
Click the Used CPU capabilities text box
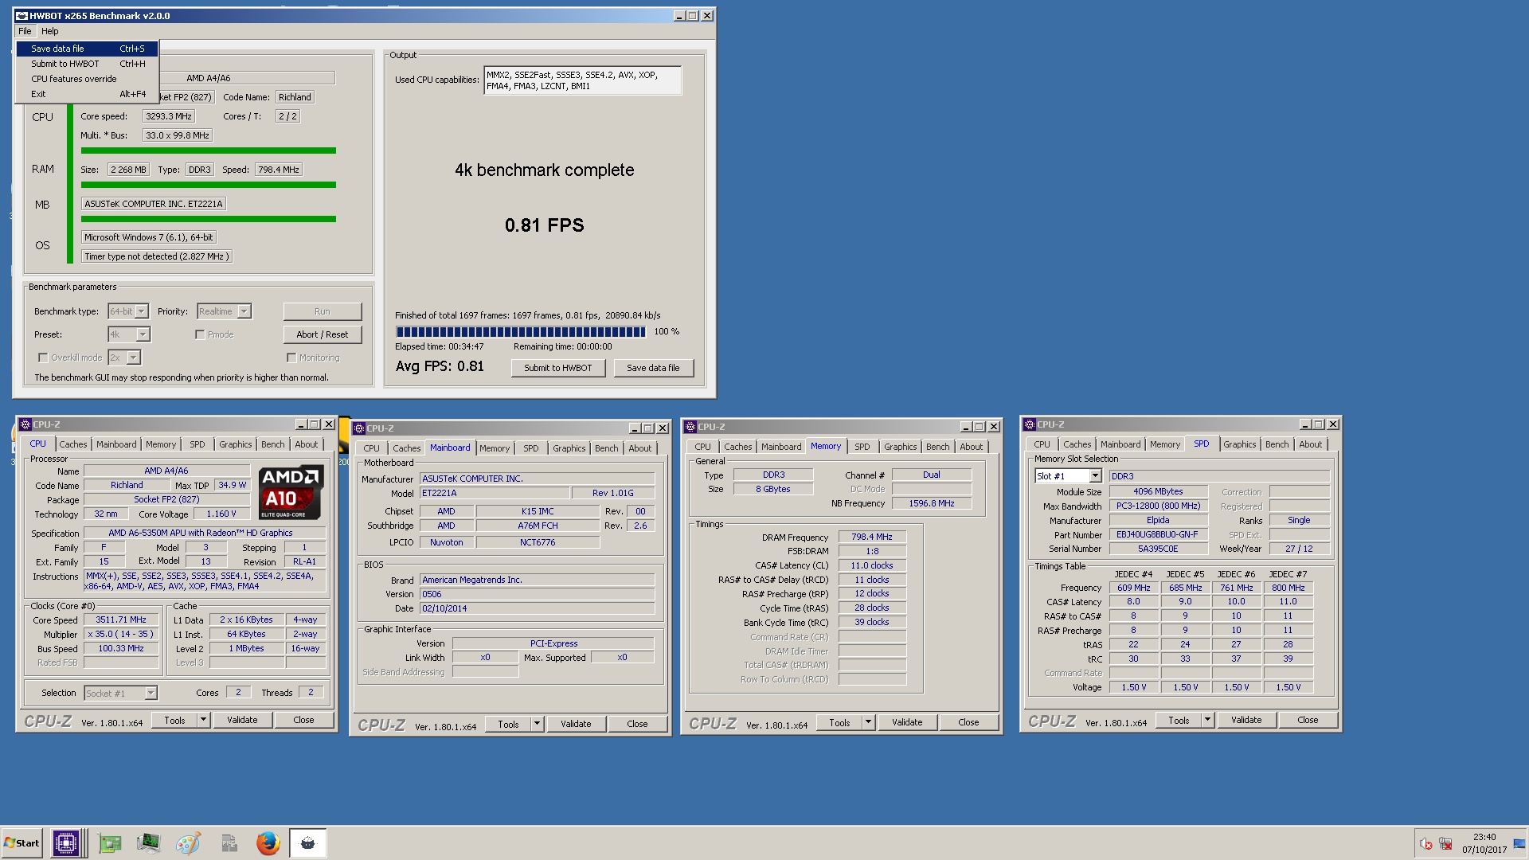[x=582, y=80]
